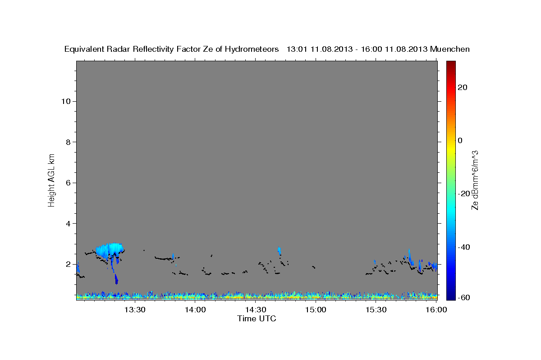Click the height tick label '4'
541x360 pixels.
click(69, 224)
